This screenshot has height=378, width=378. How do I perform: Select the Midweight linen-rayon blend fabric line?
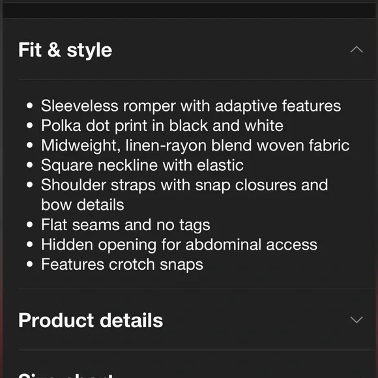(x=196, y=145)
